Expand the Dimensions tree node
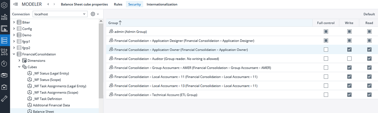378x113 pixels. pyautogui.click(x=19, y=61)
